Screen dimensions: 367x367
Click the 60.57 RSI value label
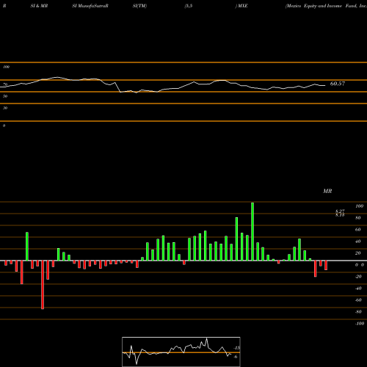338,84
